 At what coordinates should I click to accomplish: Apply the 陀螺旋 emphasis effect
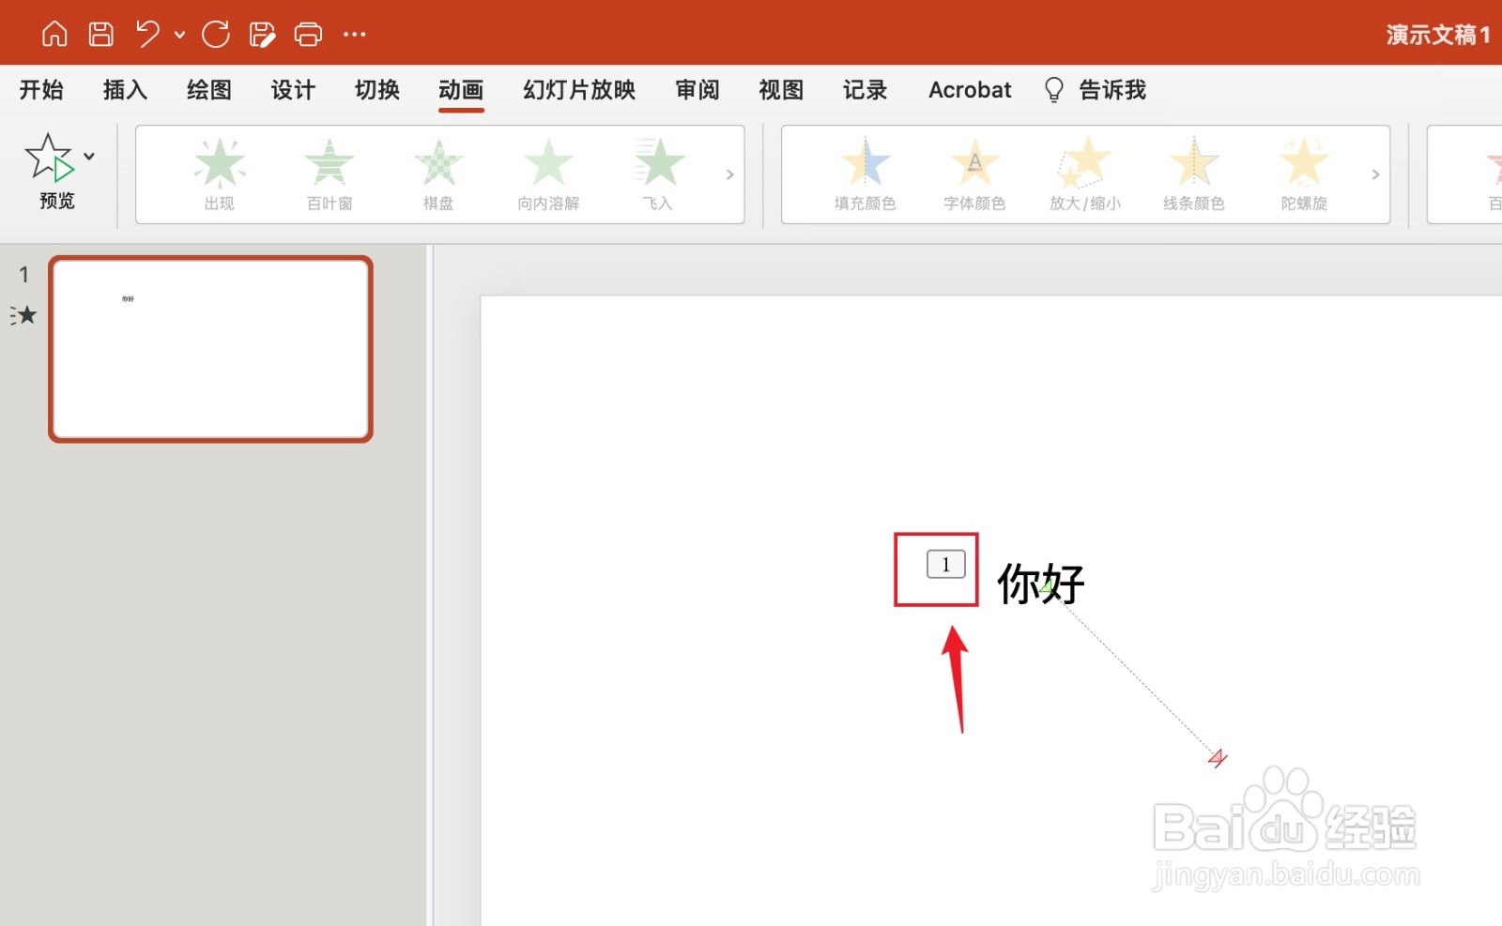pyautogui.click(x=1304, y=175)
